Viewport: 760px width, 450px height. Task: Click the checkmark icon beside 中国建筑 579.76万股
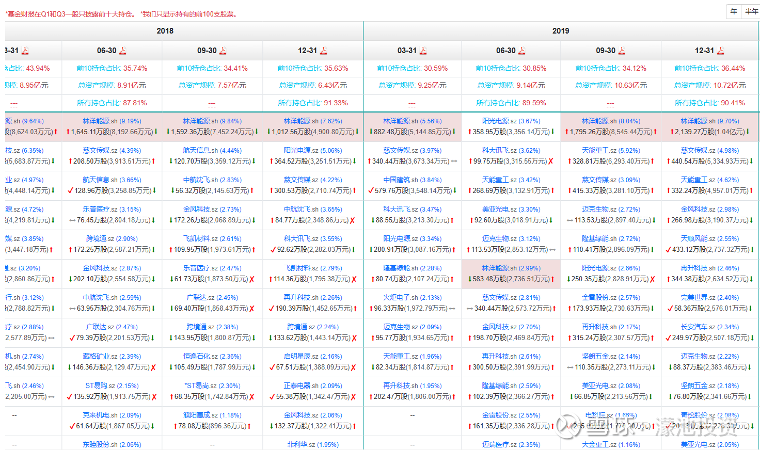point(371,190)
